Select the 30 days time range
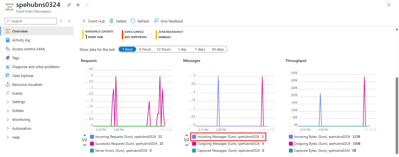This screenshot has height=157, width=399. [x=217, y=49]
